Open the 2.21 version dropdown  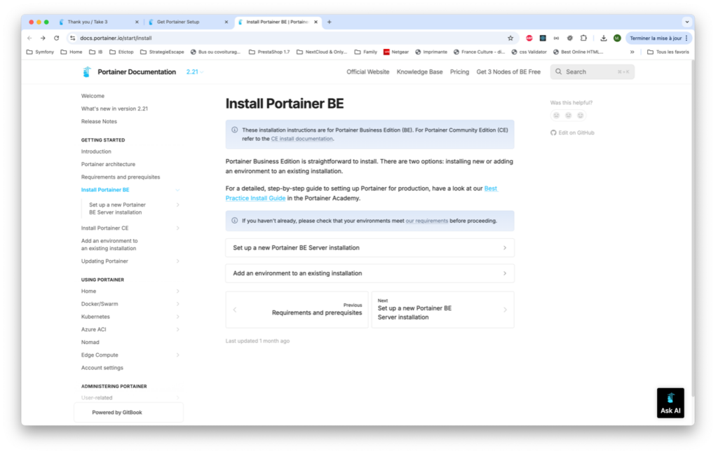(195, 72)
